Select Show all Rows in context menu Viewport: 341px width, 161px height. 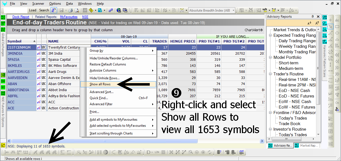pos(118,84)
